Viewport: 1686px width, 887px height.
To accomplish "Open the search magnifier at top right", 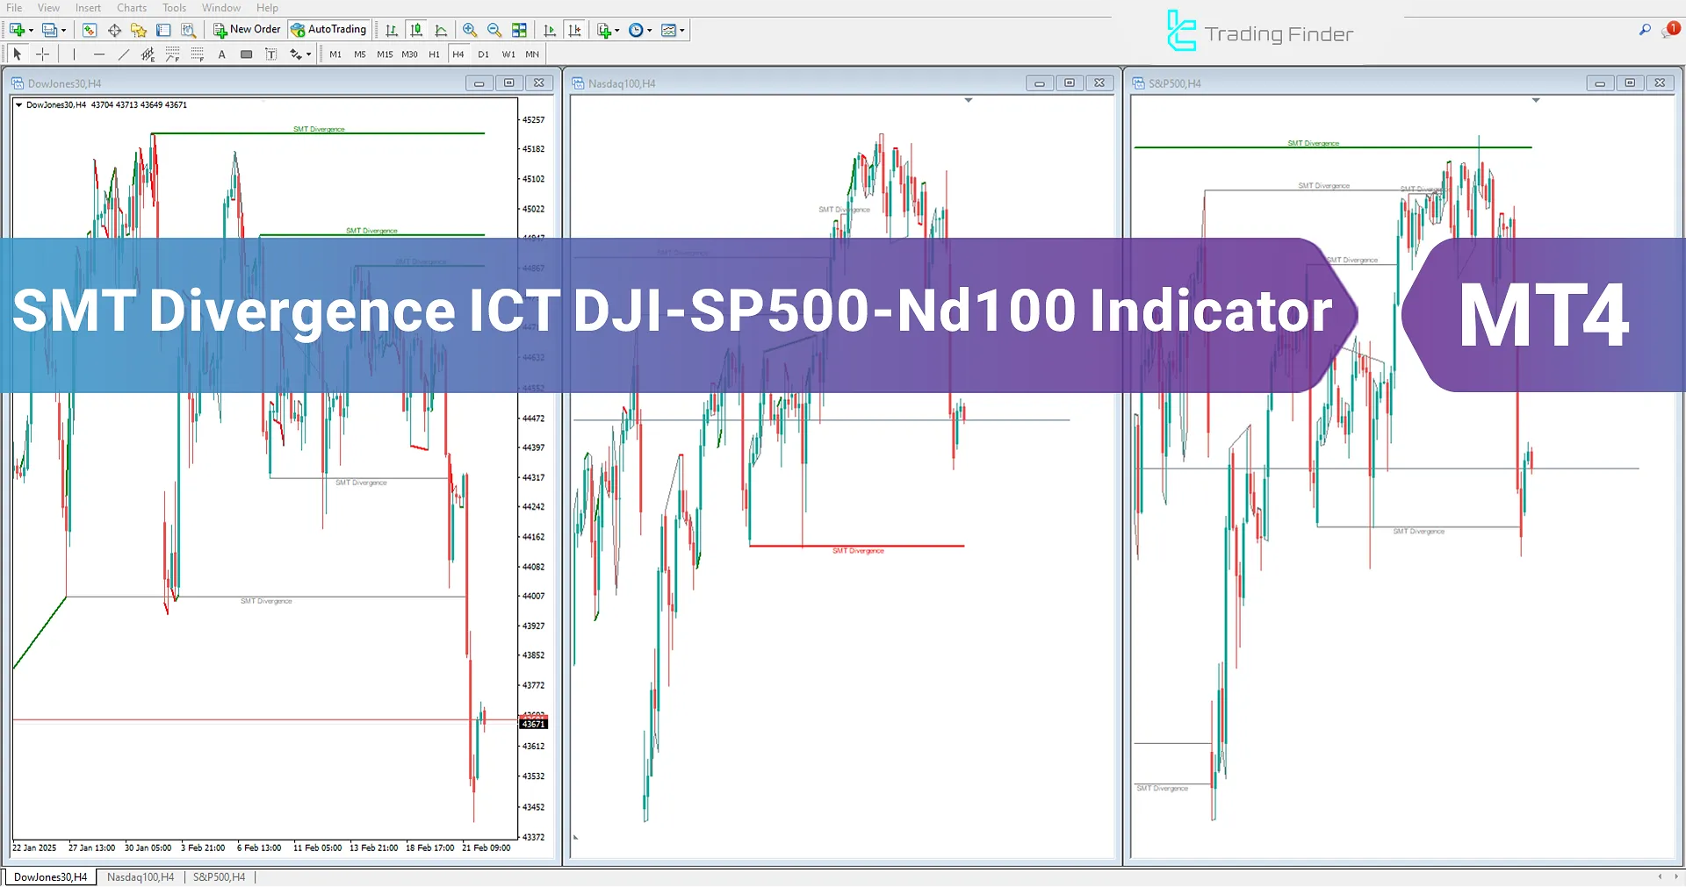I will coord(1645,30).
